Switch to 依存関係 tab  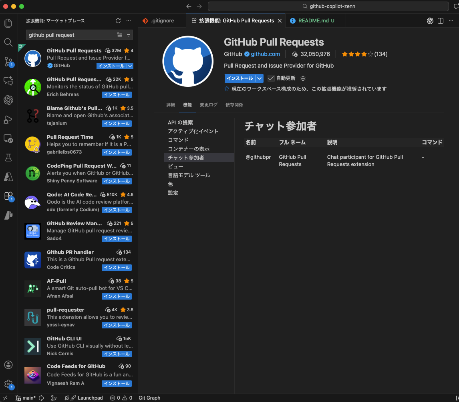(234, 105)
